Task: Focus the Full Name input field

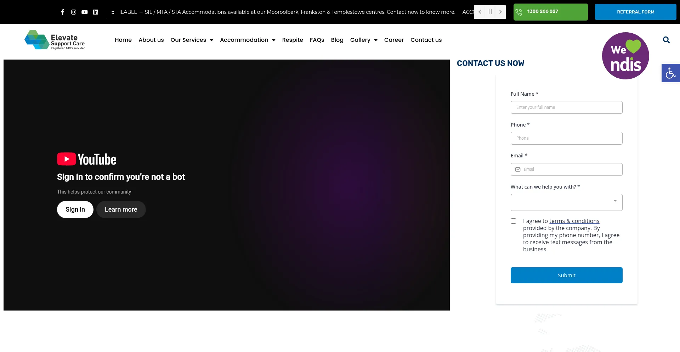Action: click(566, 107)
